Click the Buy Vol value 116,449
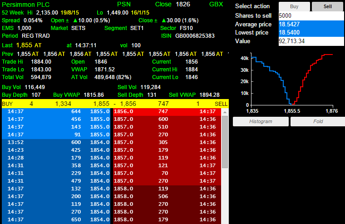The height and width of the screenshot is (224, 345). 35,87
